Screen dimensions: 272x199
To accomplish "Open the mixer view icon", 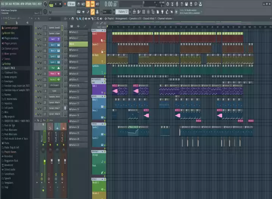I will pyautogui.click(x=148, y=12).
